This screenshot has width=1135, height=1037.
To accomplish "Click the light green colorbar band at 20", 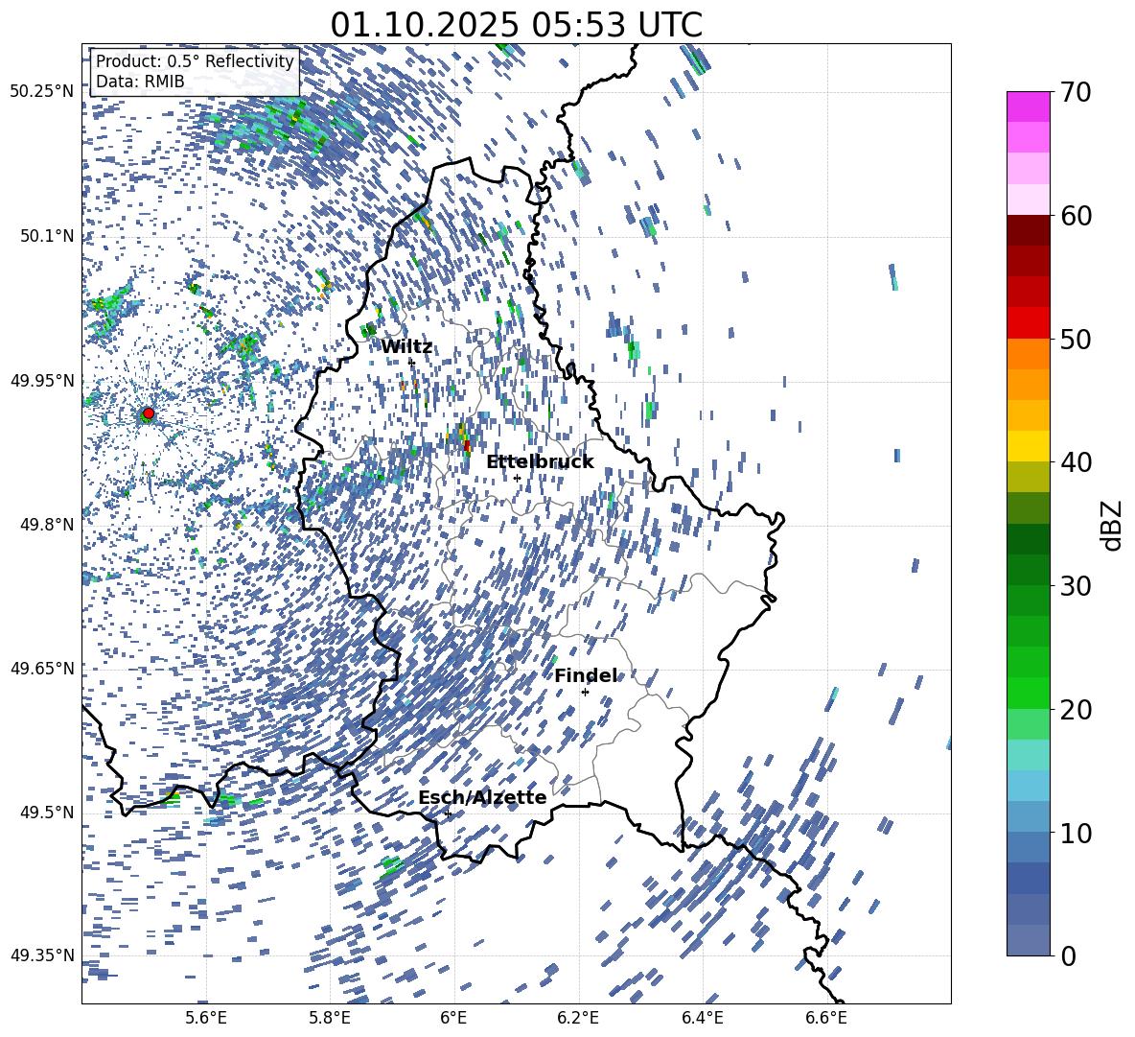I will click(x=1028, y=723).
